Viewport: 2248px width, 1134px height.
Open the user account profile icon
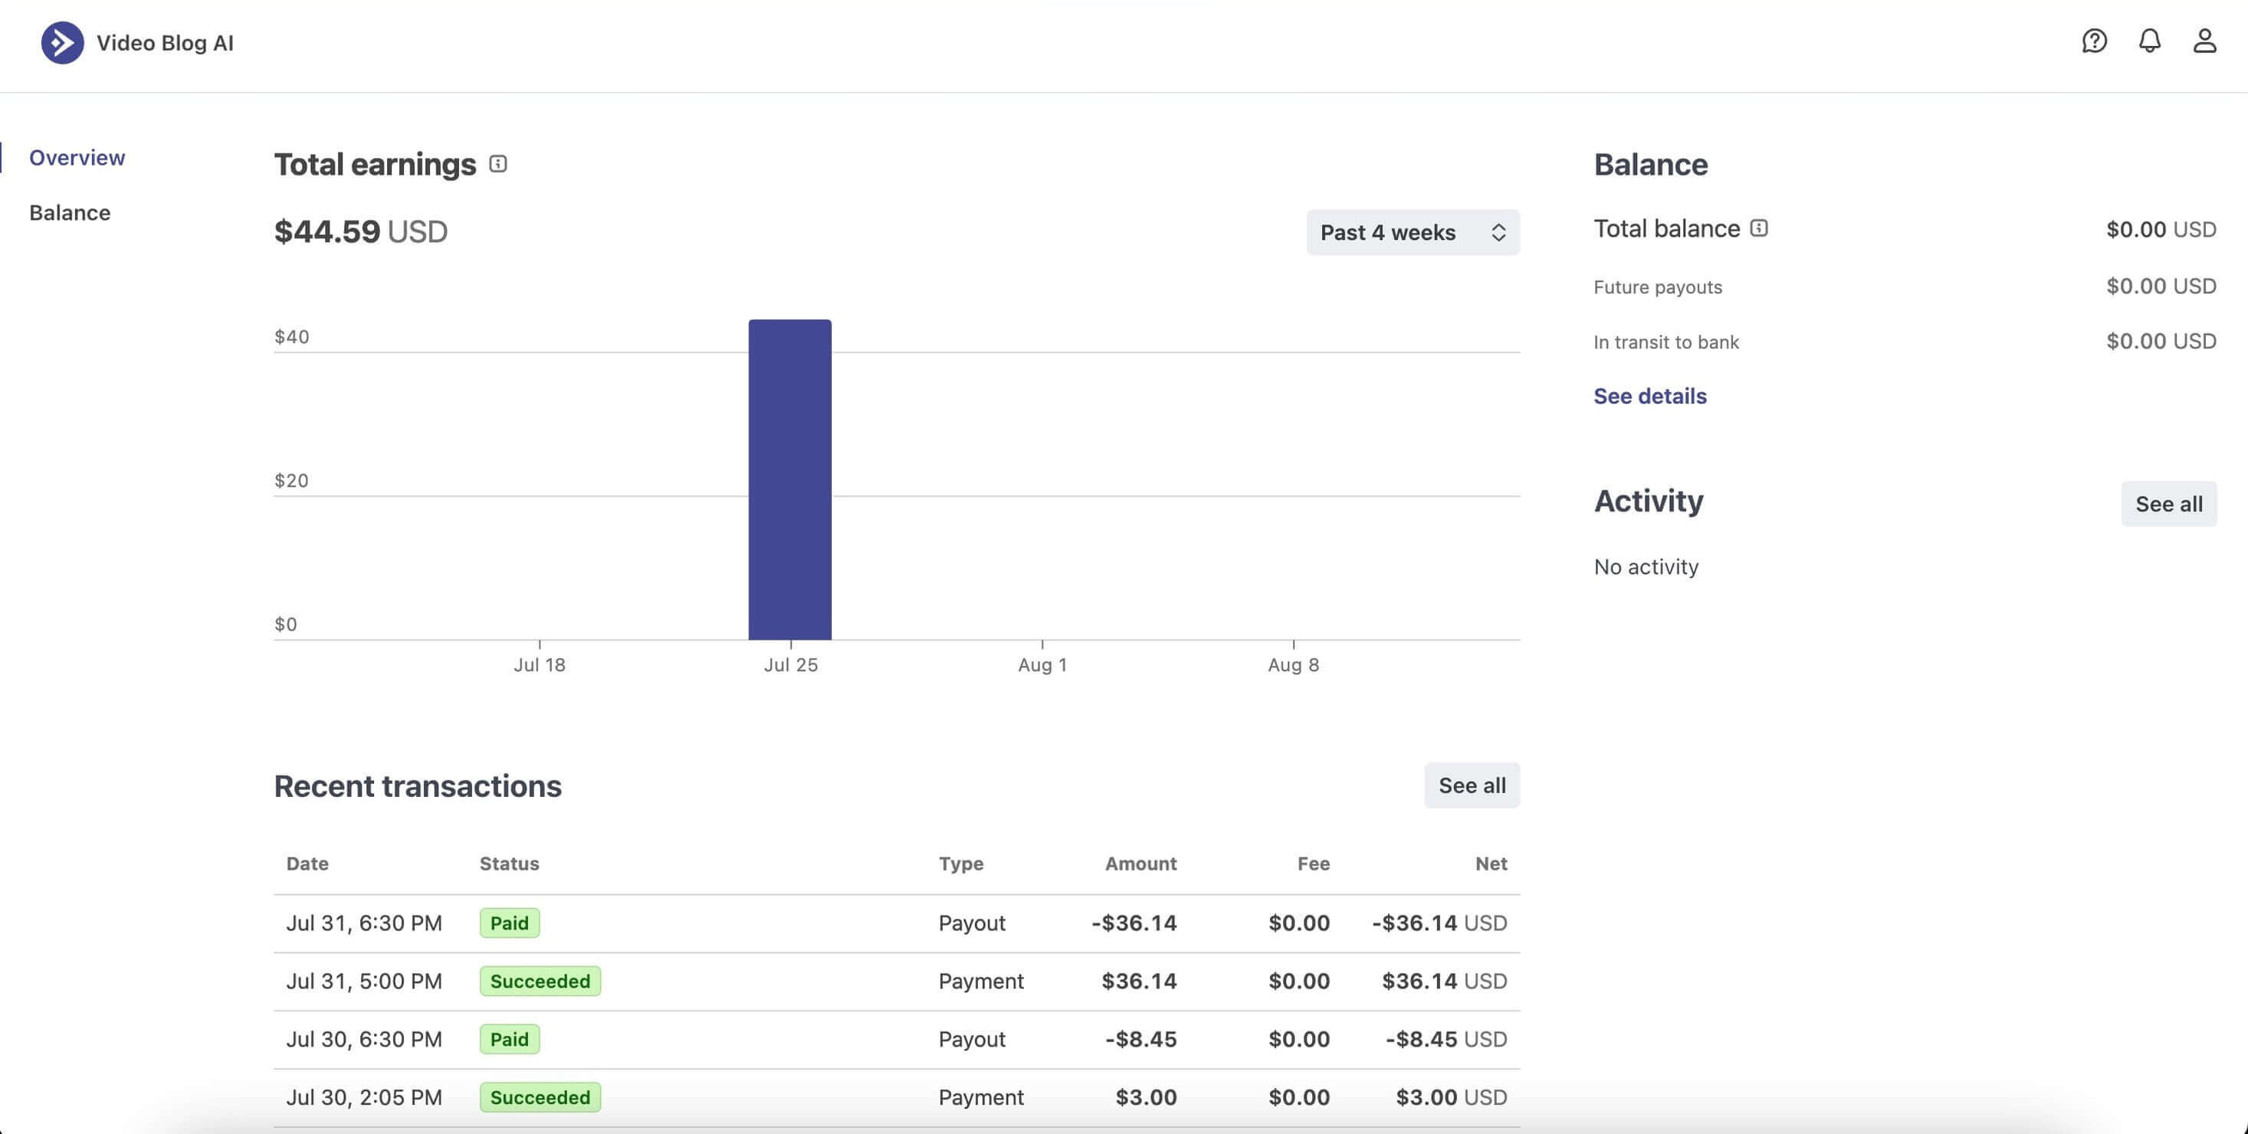2204,41
